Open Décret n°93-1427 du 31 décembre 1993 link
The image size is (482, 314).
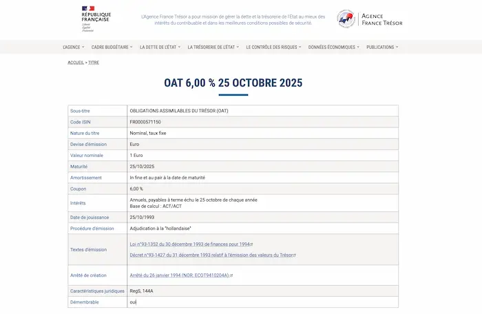click(211, 255)
